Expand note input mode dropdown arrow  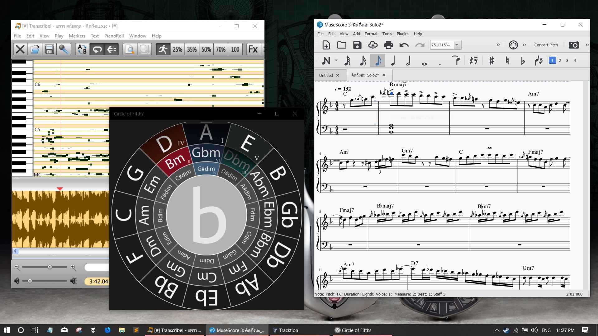tap(336, 61)
